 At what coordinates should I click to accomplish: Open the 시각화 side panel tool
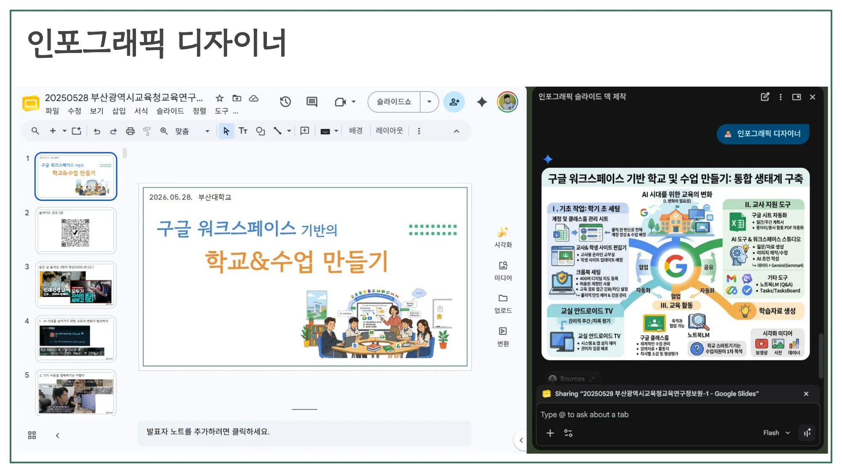point(503,238)
